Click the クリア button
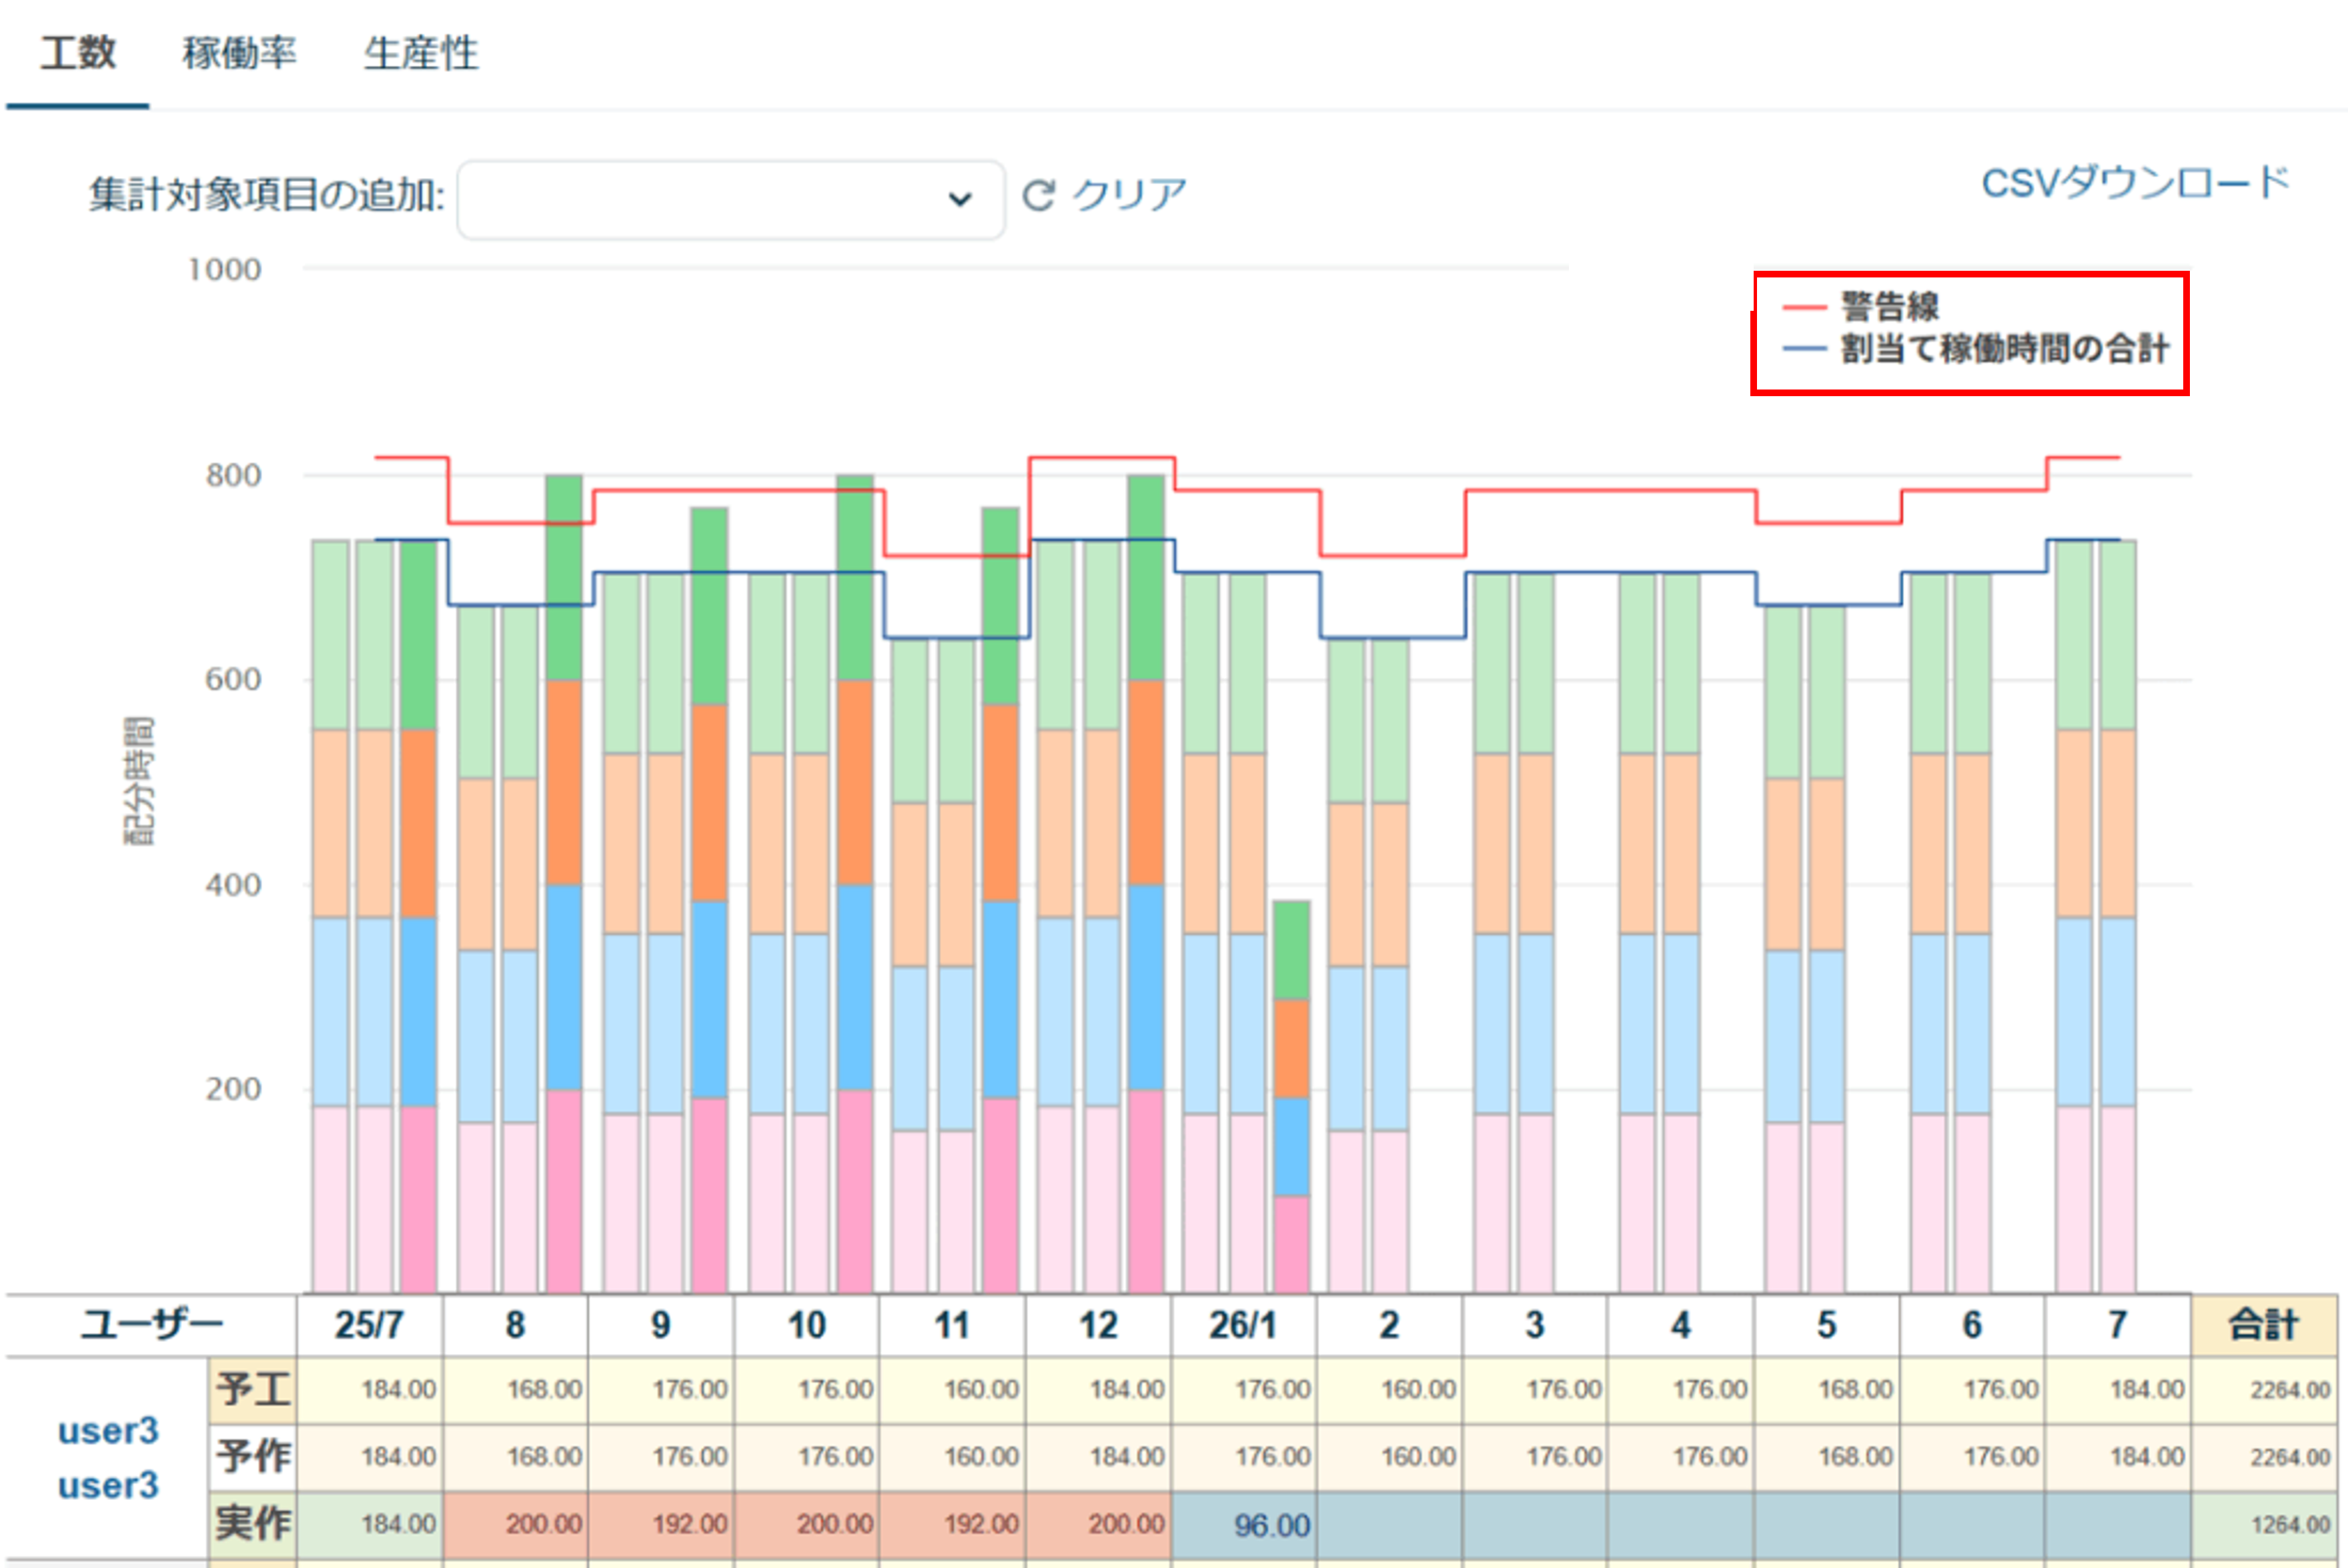The height and width of the screenshot is (1568, 2348). [1129, 195]
